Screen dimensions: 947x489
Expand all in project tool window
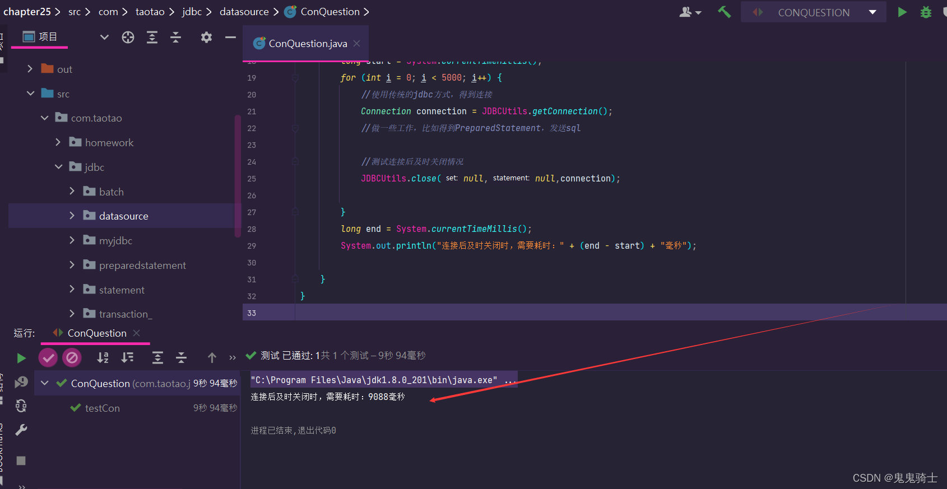tap(152, 37)
